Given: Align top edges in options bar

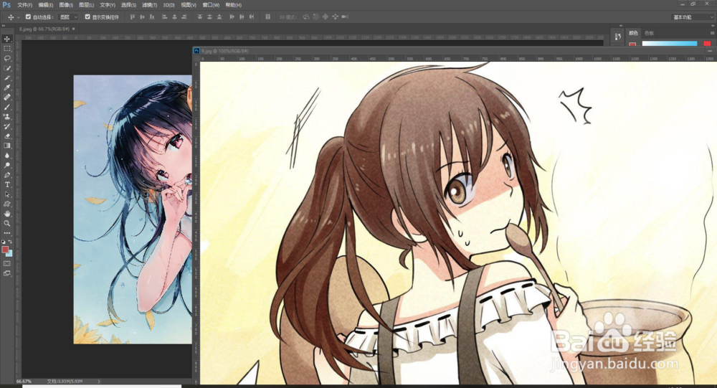Looking at the screenshot, I should click(x=133, y=17).
